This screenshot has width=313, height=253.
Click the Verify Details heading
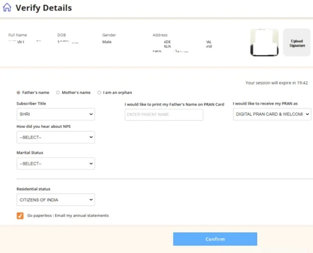click(44, 8)
